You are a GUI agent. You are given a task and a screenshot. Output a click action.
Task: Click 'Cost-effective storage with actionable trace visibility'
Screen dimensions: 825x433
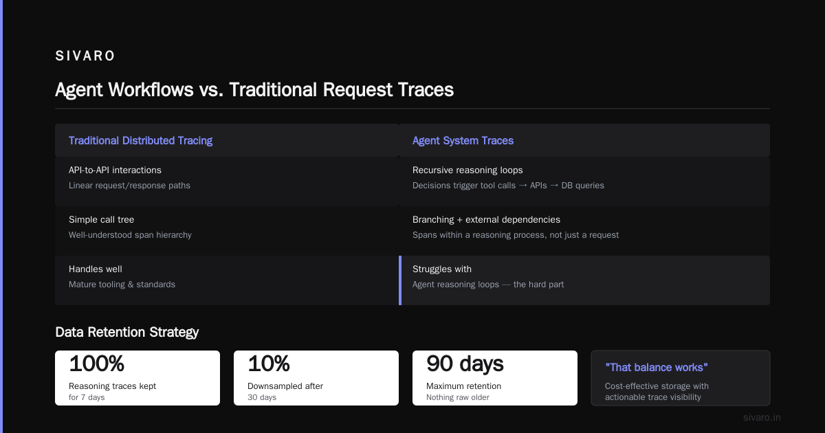point(657,392)
